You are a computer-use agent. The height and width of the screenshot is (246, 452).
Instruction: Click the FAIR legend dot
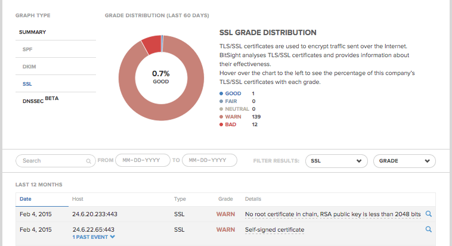pyautogui.click(x=221, y=101)
